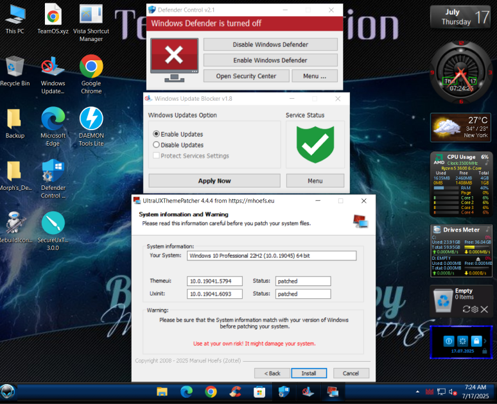The width and height of the screenshot is (497, 404).
Task: Open the Windows Update Blocker desktop icon
Action: [53, 75]
